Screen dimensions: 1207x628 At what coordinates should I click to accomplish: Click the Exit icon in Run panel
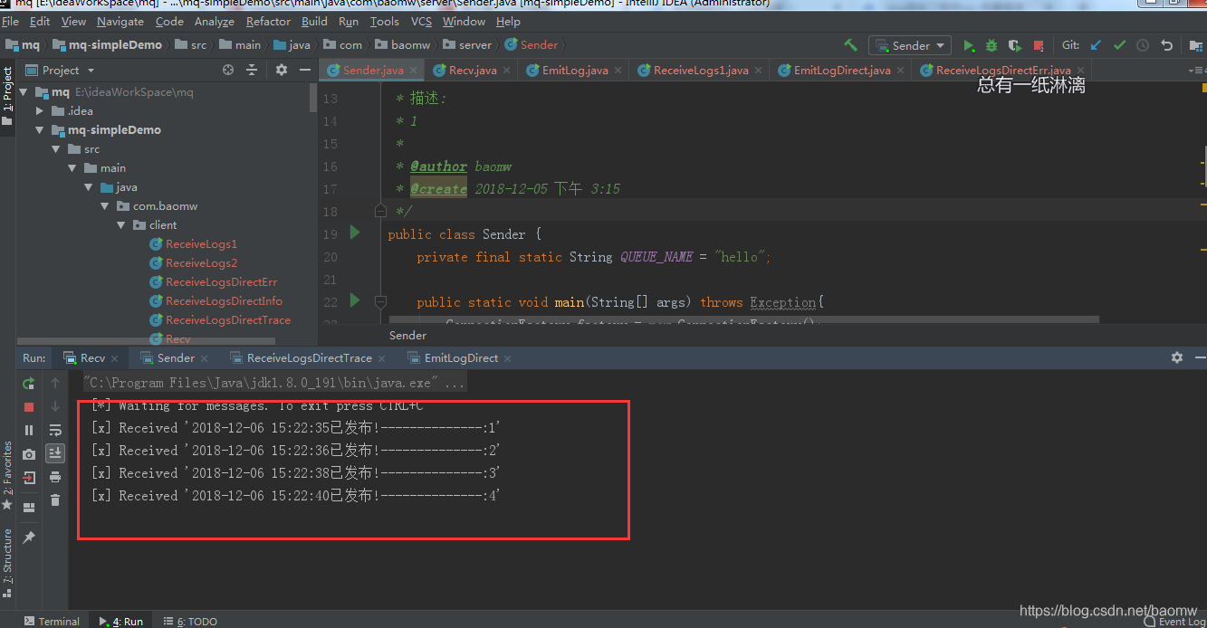[29, 477]
